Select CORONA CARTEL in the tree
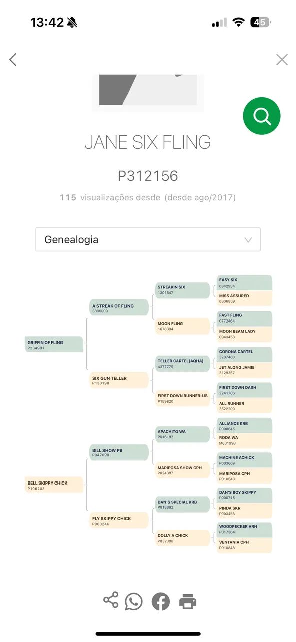Screen dimensions: 296x642 [243, 354]
